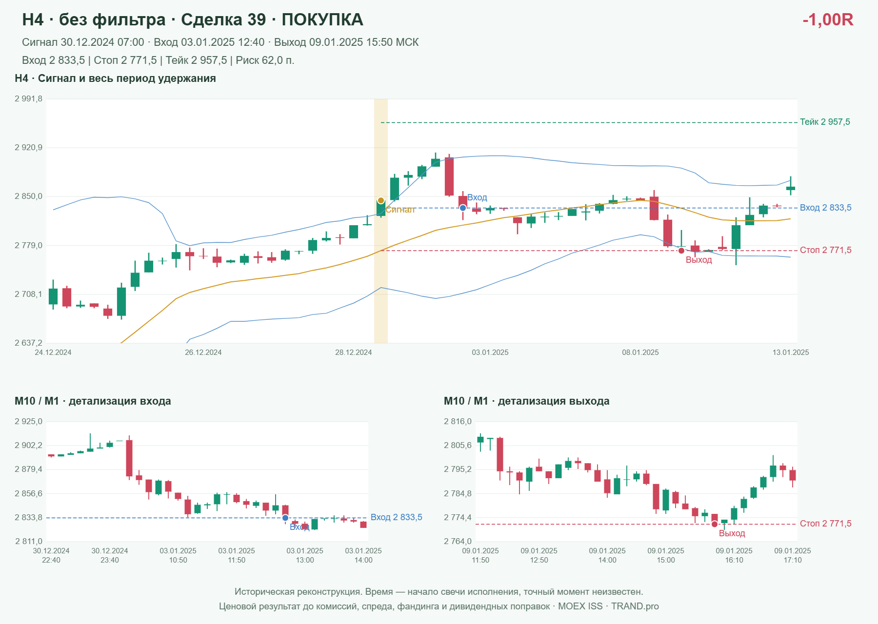The height and width of the screenshot is (624, 878).
Task: Click the trade title heading Сделка 39
Action: (x=193, y=19)
